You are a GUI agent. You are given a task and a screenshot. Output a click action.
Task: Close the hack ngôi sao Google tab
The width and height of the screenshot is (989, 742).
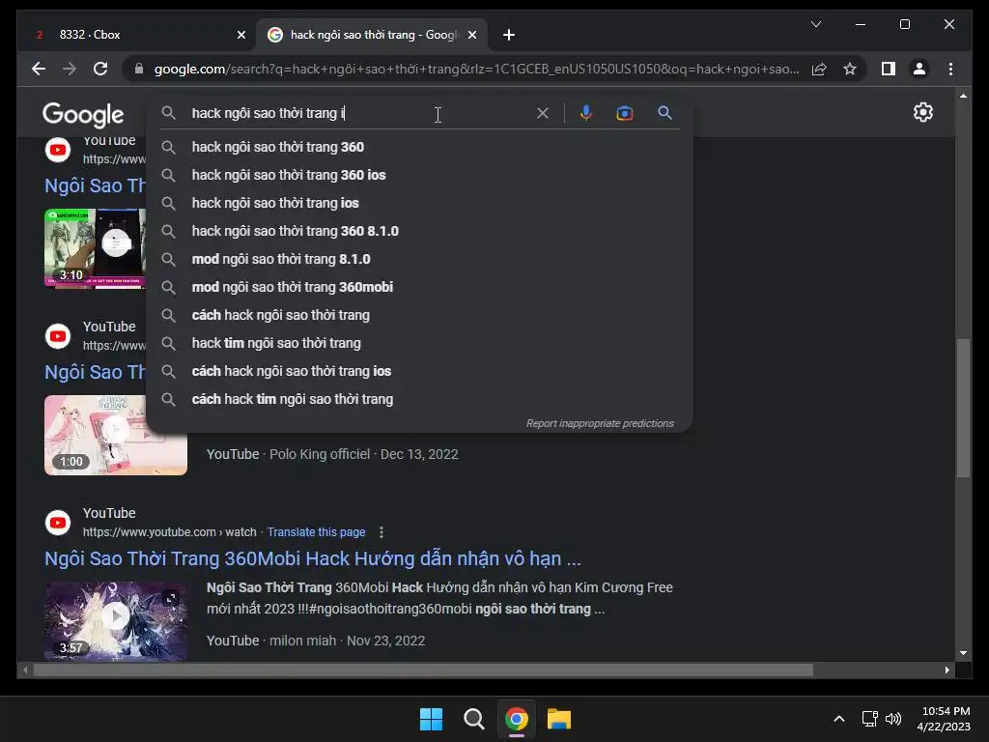tap(471, 35)
